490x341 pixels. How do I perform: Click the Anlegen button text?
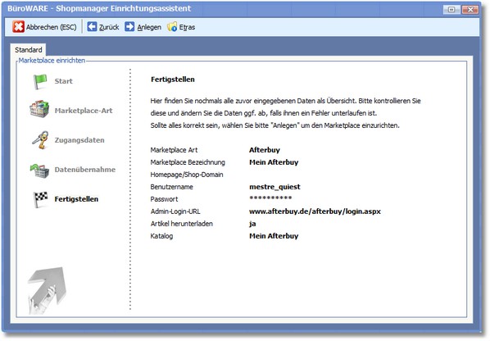pos(149,27)
